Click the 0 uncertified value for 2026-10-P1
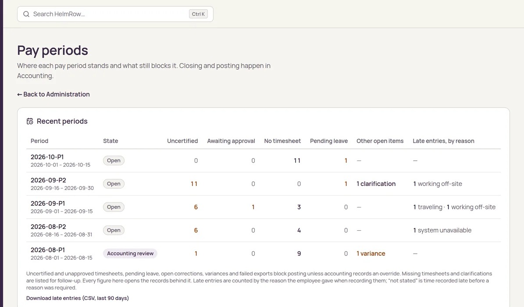Screen dimensions: 524x307 196,161
